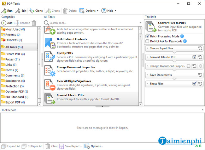Open the Options toolbar menu
Screen dimensions: 205x150
pyautogui.click(x=89, y=11)
